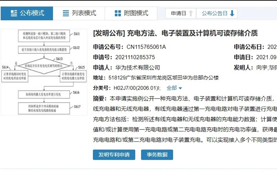
Task: Select applicant 华为技术有限公司
Action: pos(138,68)
